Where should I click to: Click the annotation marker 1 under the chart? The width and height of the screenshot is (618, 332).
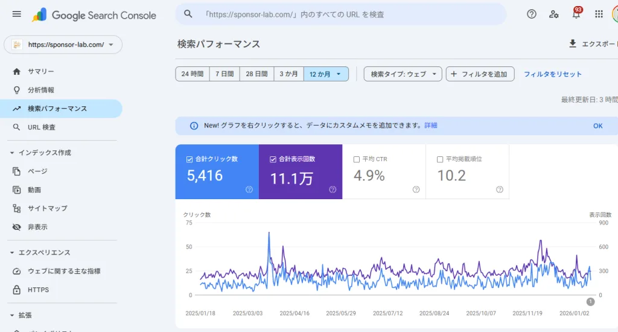click(x=590, y=302)
